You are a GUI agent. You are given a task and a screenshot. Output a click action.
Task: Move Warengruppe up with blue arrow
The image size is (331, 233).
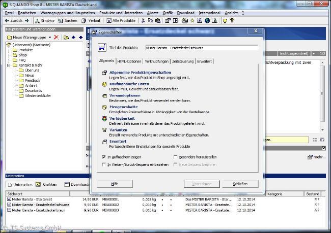coord(73,37)
